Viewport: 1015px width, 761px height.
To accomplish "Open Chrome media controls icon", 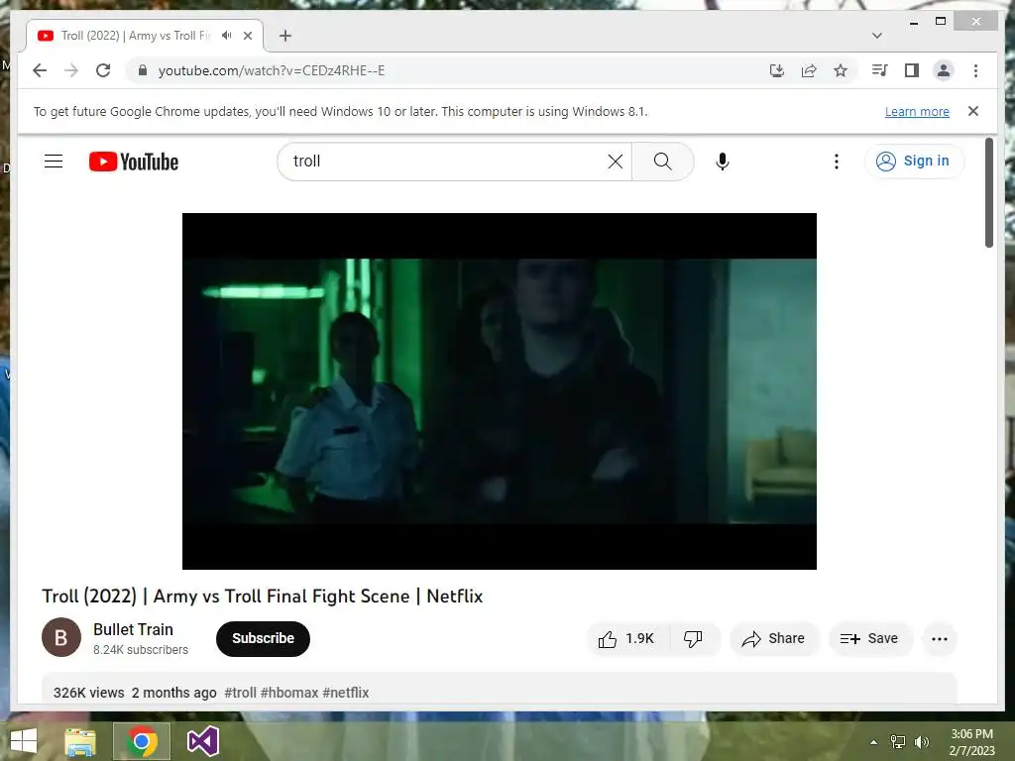I will [880, 70].
